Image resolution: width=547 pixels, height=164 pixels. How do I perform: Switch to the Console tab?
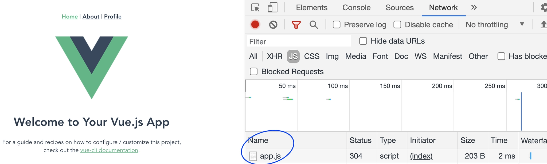pos(356,8)
